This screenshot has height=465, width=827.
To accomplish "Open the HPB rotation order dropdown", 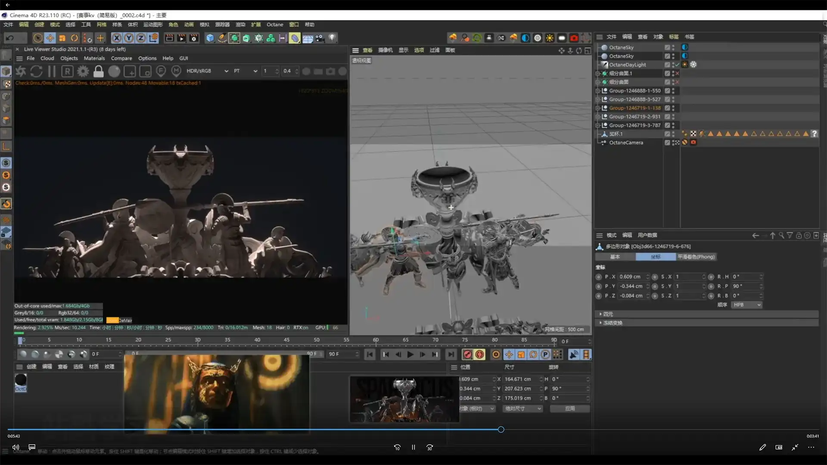I will [746, 305].
